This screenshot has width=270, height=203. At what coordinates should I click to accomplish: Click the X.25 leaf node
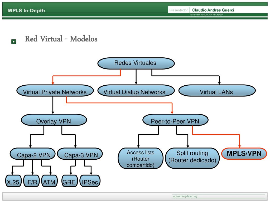[13, 181]
